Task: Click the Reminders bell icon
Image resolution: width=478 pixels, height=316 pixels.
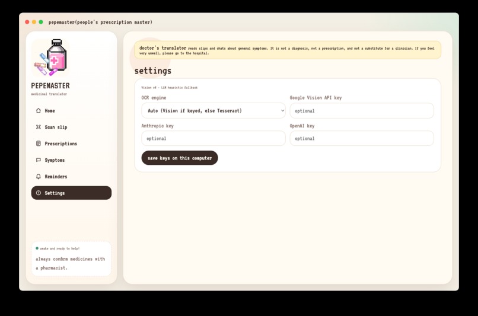Action: (x=39, y=177)
